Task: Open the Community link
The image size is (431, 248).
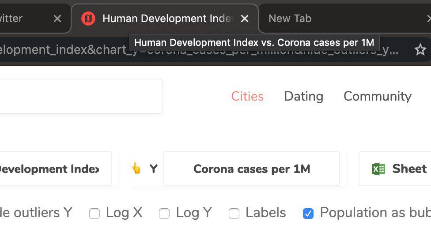Action: coord(377,96)
